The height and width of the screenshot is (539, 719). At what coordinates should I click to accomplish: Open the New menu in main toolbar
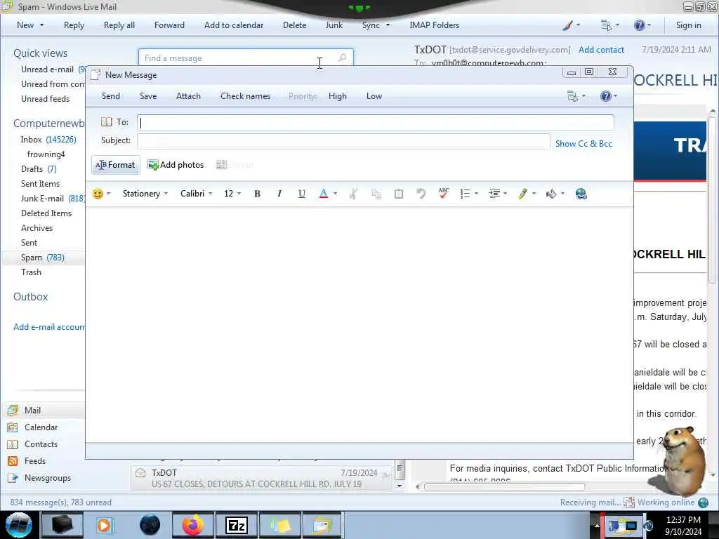click(30, 25)
